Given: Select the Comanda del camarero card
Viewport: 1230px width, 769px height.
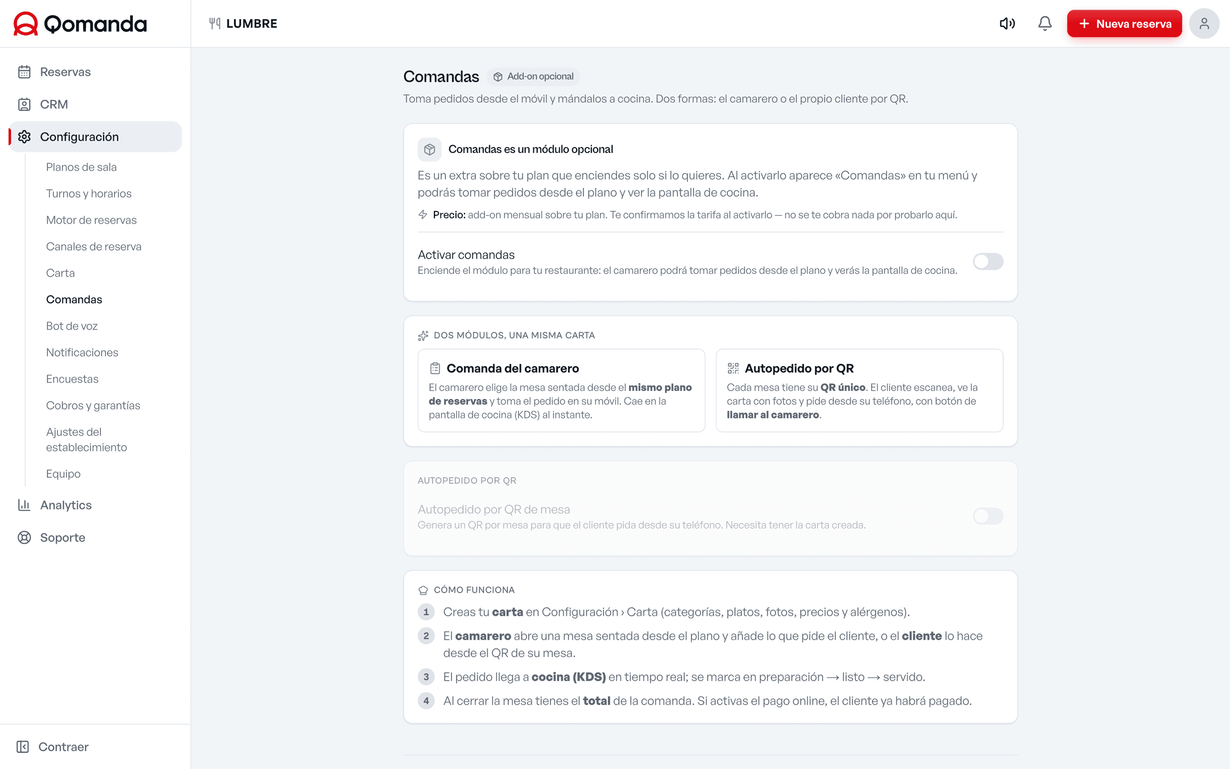Looking at the screenshot, I should click(x=561, y=390).
